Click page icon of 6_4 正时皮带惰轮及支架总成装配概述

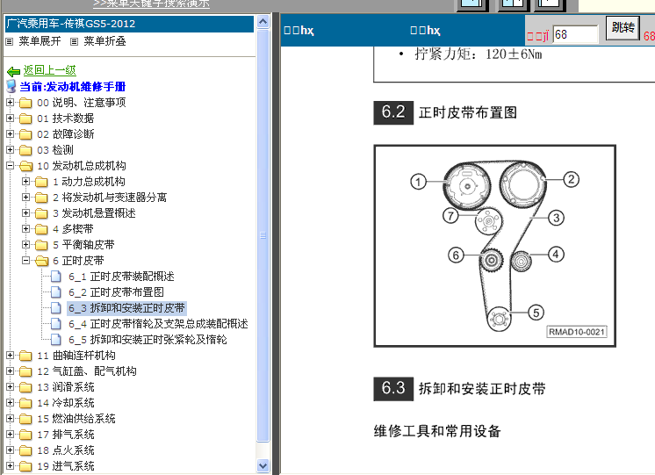[56, 324]
